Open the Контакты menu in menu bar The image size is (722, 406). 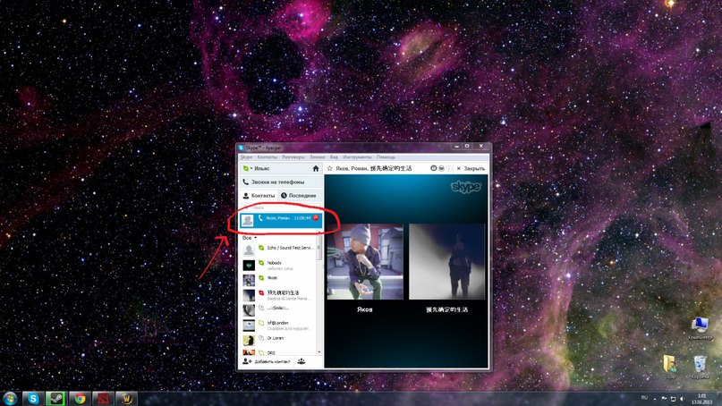point(268,157)
